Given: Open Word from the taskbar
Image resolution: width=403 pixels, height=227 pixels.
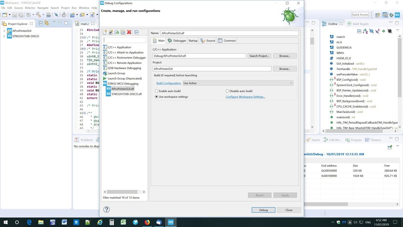Looking at the screenshot, I should (64, 222).
